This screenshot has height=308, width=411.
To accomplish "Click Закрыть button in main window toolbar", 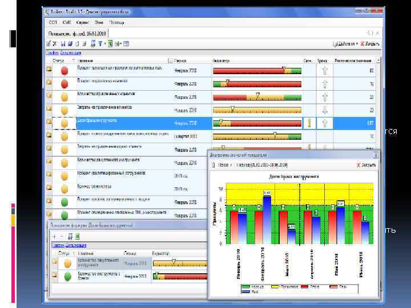I will [x=370, y=44].
